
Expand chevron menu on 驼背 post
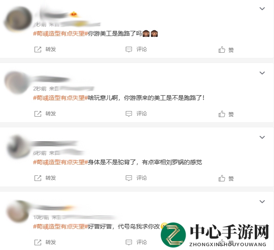pos(262,137)
